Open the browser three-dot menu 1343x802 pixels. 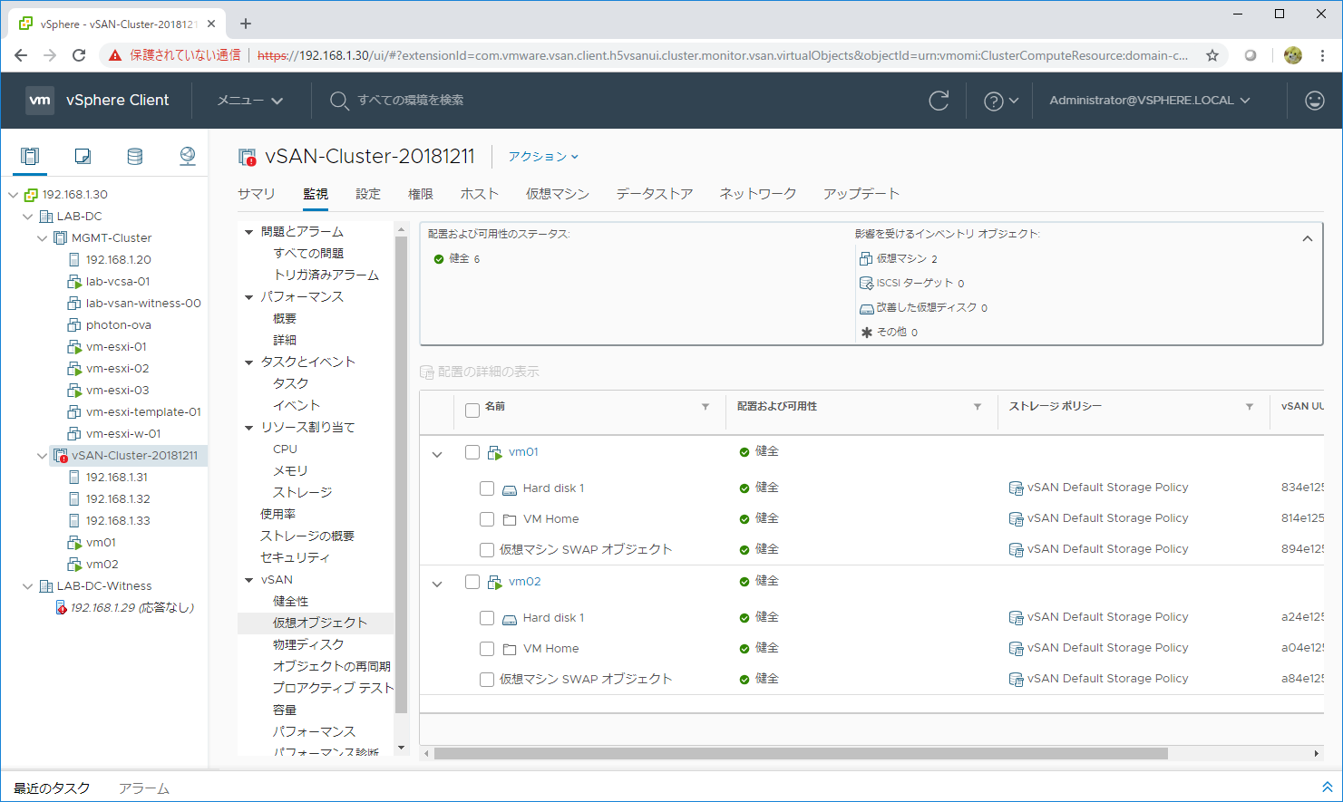pyautogui.click(x=1323, y=55)
